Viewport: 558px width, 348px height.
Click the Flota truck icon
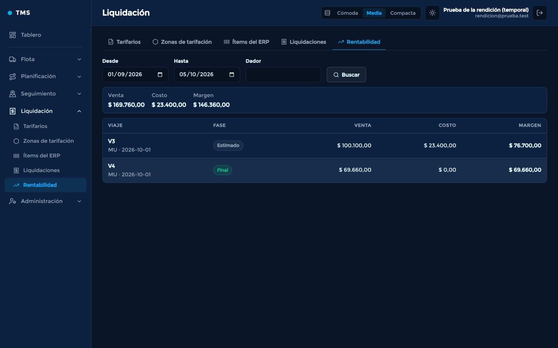tap(12, 59)
